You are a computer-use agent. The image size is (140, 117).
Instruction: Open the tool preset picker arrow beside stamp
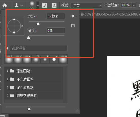pos(22,5)
